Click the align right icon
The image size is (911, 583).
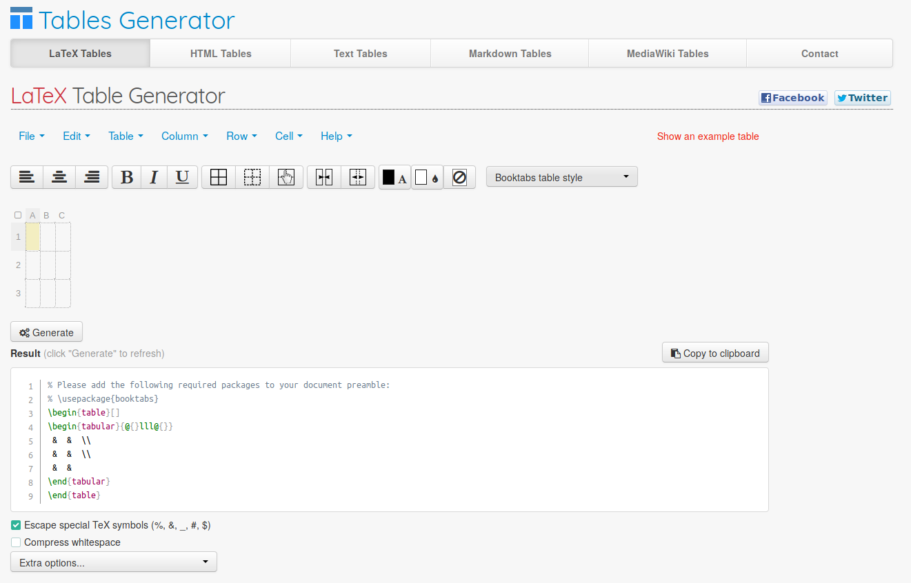[x=92, y=177]
